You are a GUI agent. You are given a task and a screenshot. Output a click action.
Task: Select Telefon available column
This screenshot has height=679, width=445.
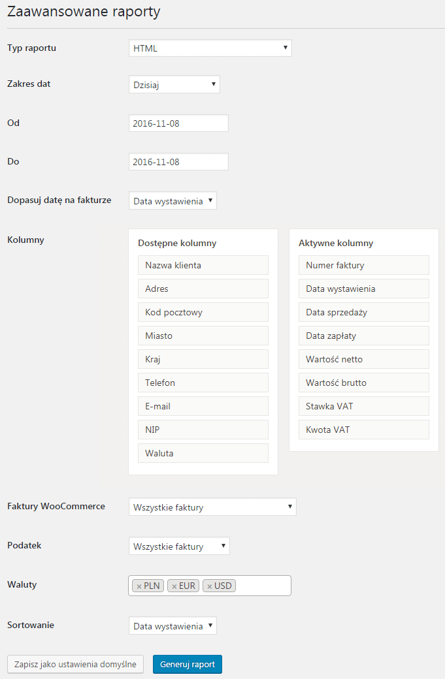(x=203, y=383)
